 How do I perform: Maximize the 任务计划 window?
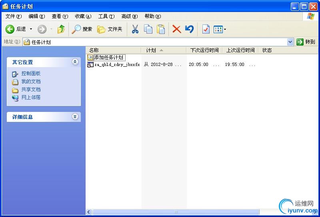coord(304,7)
